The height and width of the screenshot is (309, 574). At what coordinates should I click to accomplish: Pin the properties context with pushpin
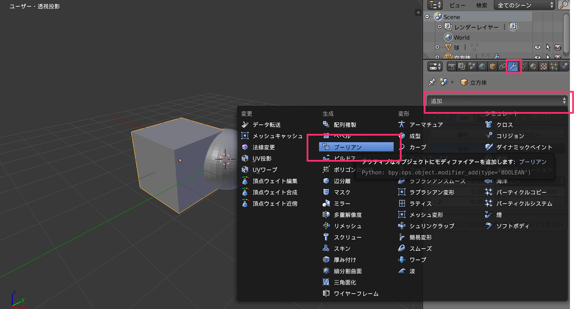point(432,82)
